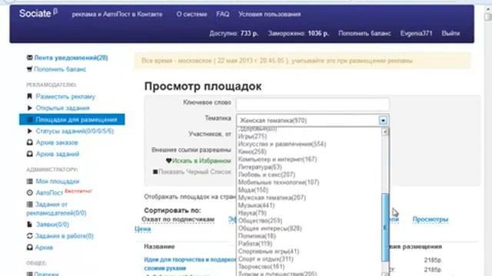Choose Кино(258) in the dropdown list
The width and height of the screenshot is (492, 276).
252,152
